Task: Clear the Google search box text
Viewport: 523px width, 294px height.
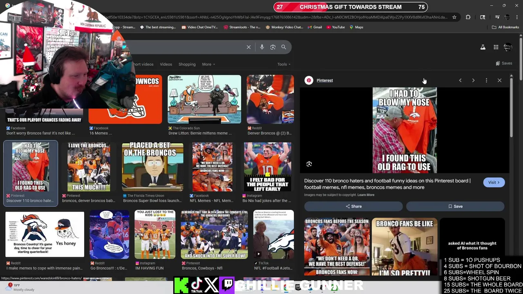Action: [x=248, y=47]
